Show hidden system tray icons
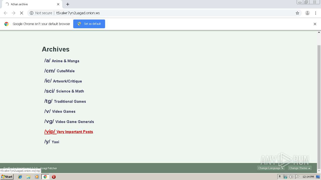Image resolution: width=321 pixels, height=180 pixels. point(280,177)
